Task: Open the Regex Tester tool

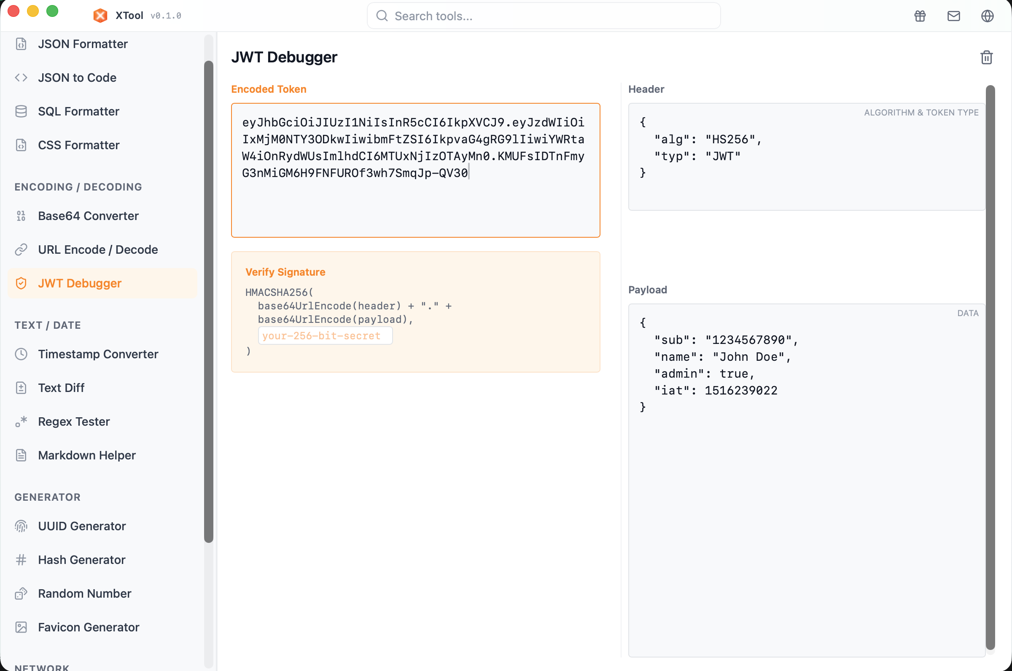Action: (74, 421)
